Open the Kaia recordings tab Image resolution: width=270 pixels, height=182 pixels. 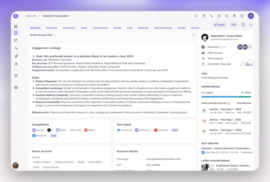click(x=163, y=28)
